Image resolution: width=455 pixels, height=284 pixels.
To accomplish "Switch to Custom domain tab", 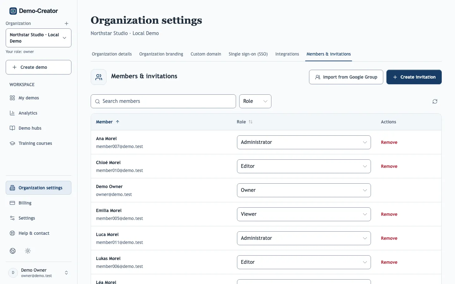I will point(206,54).
